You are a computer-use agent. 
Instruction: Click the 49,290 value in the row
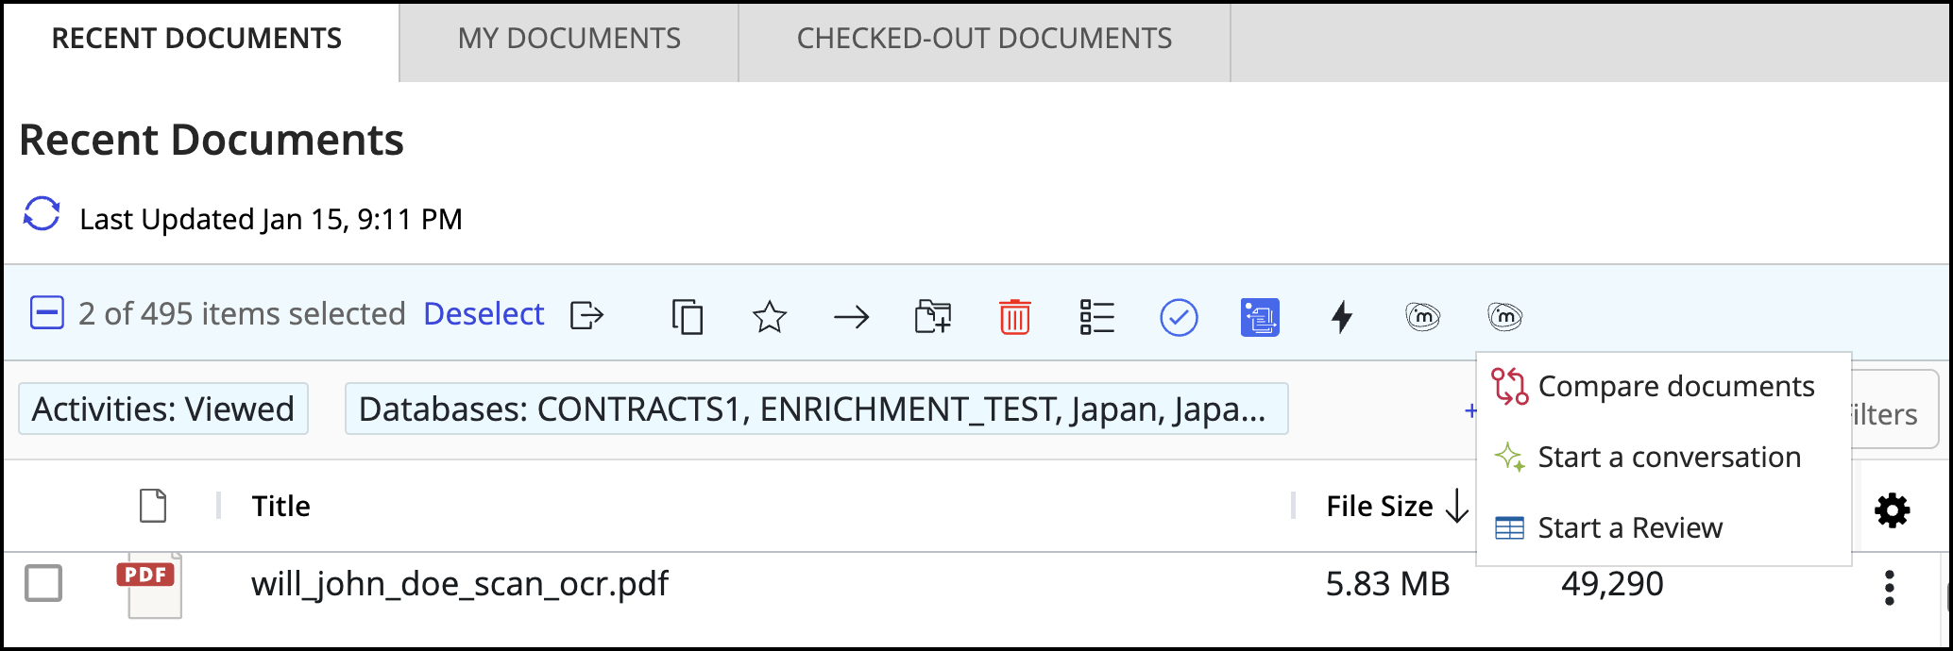(1612, 585)
